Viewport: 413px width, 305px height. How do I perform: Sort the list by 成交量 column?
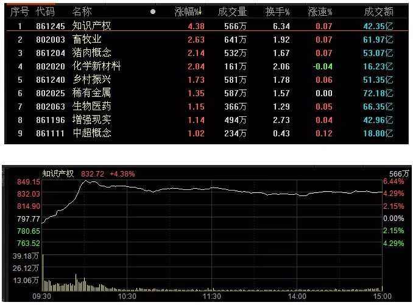pyautogui.click(x=233, y=12)
